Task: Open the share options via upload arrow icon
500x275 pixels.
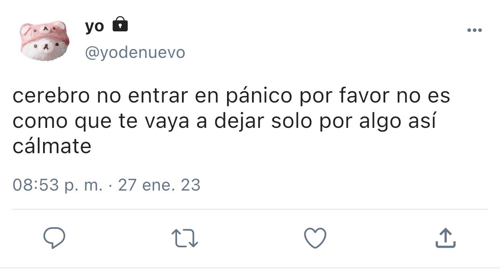Action: (446, 238)
